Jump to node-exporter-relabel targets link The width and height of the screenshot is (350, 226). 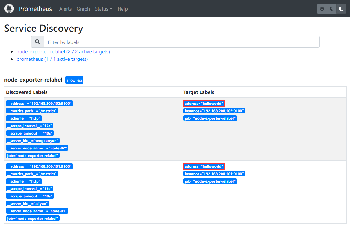(63, 52)
